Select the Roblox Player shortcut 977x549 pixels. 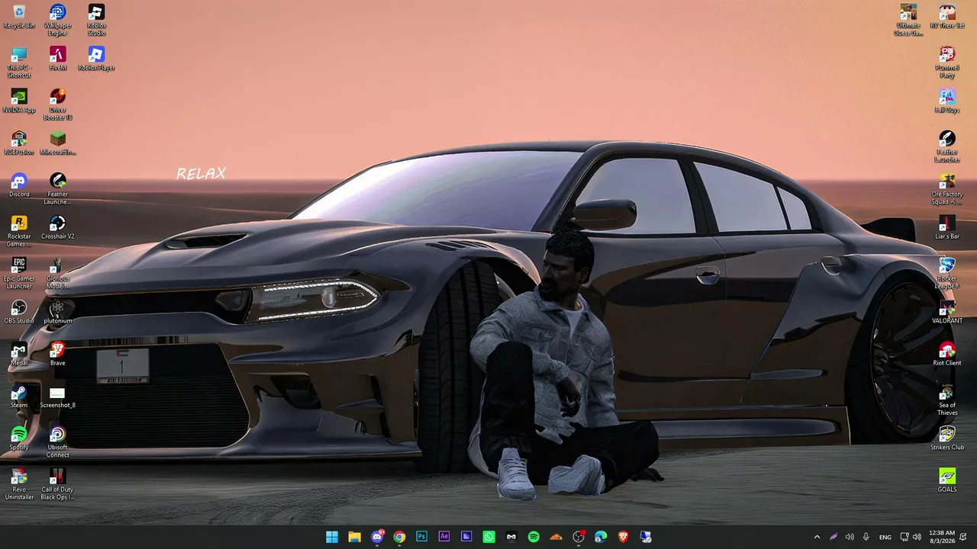pos(96,58)
